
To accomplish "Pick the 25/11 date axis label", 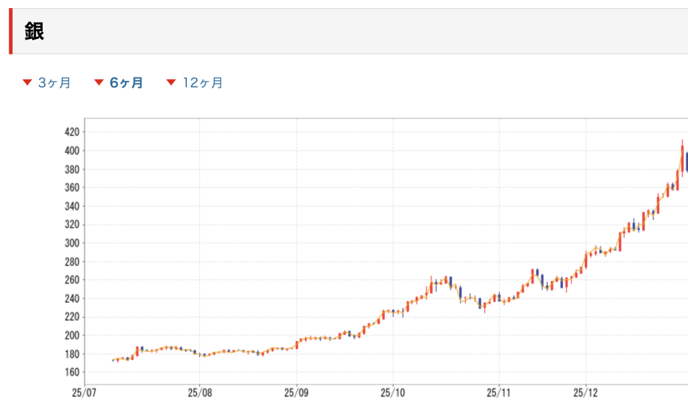I will pos(499,391).
